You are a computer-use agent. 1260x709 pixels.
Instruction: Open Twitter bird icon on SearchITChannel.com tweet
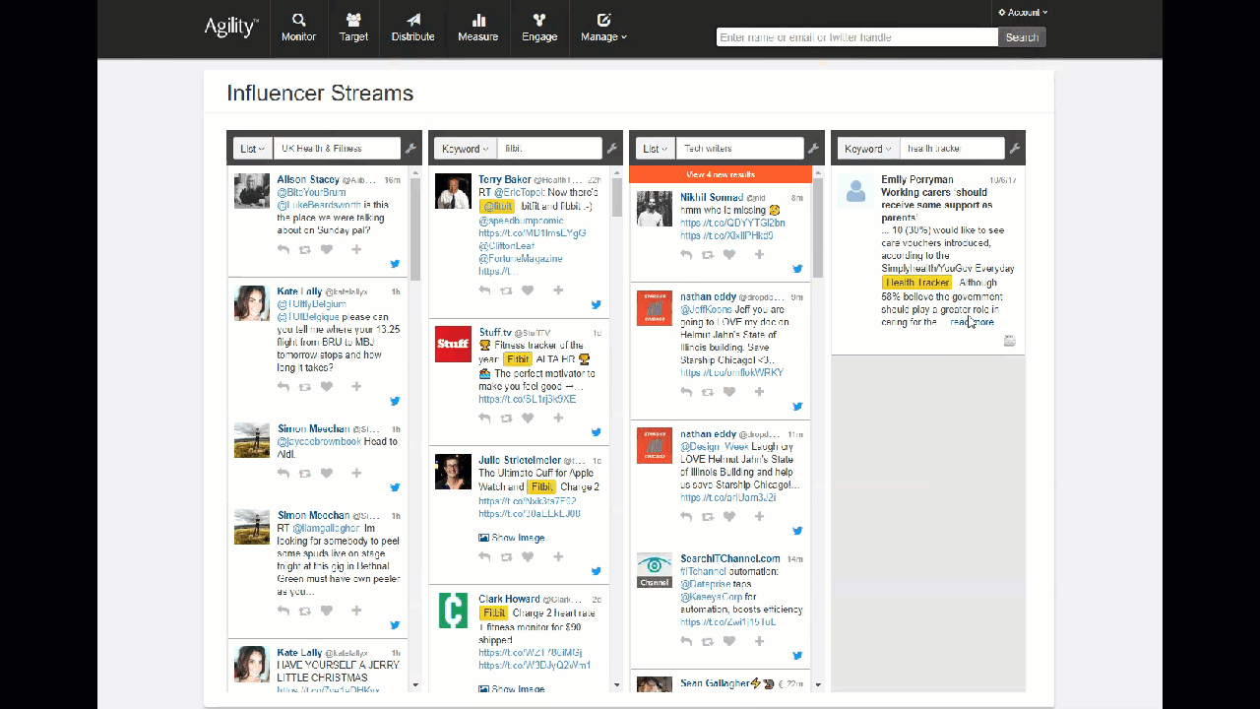797,656
